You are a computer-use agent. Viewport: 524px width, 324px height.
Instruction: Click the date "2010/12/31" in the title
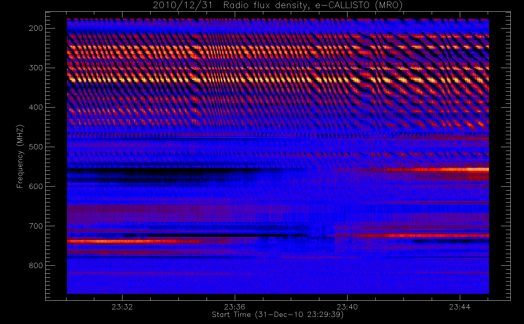[x=183, y=6]
